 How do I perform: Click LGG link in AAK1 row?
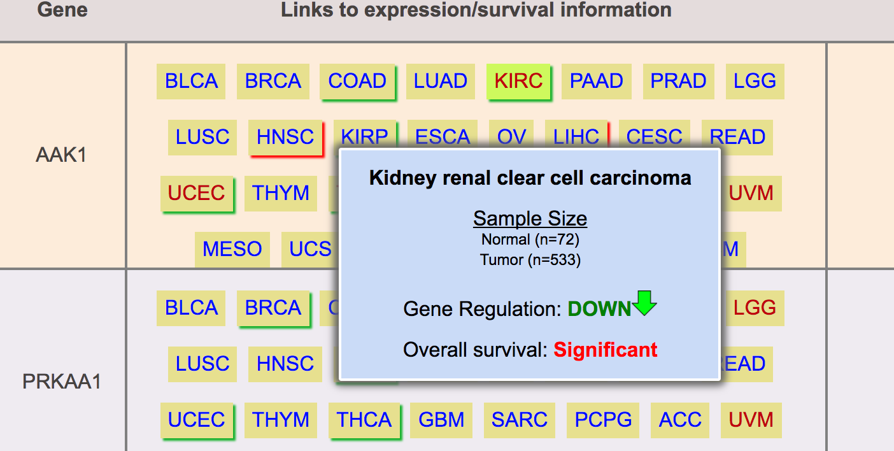tap(755, 81)
